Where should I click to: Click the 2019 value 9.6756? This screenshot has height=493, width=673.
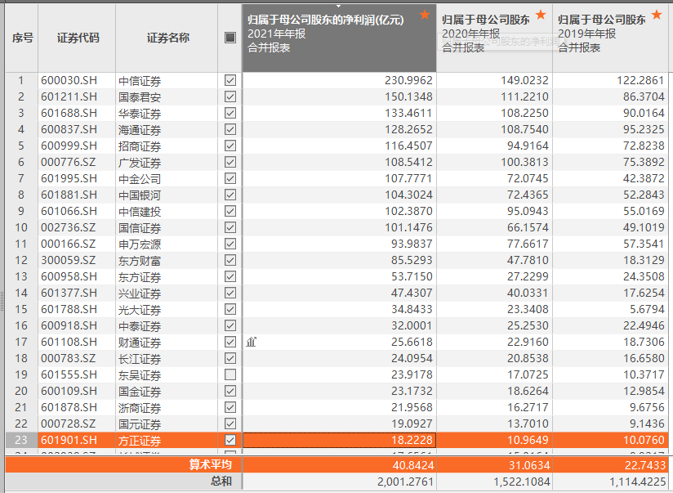646,407
